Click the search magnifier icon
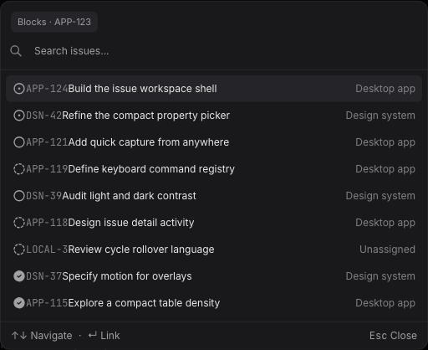 (x=16, y=51)
